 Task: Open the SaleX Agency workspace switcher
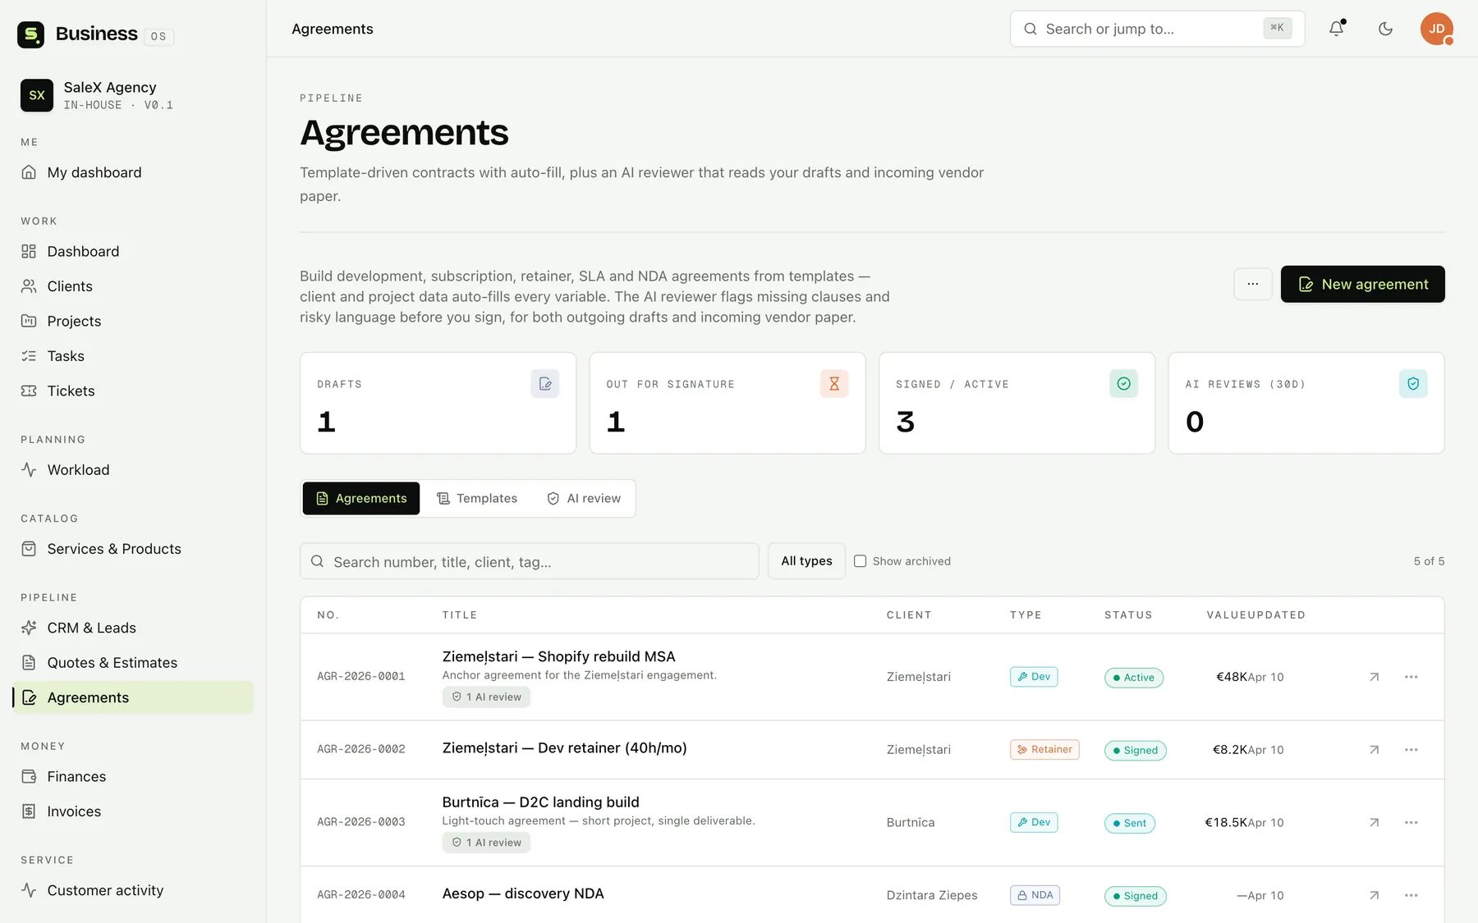click(133, 95)
